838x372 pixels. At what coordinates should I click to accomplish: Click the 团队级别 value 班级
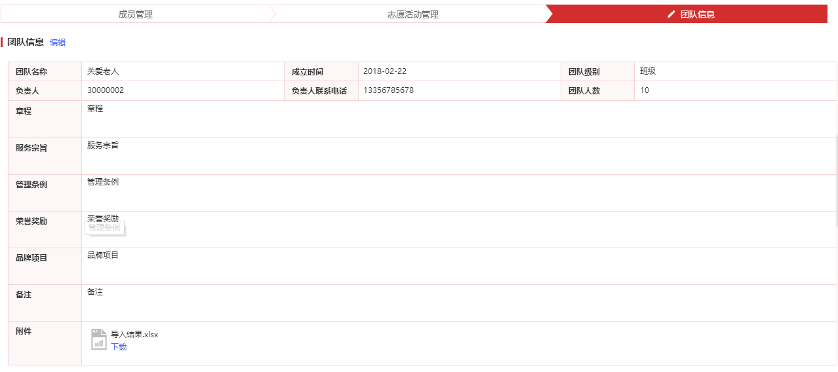[648, 71]
